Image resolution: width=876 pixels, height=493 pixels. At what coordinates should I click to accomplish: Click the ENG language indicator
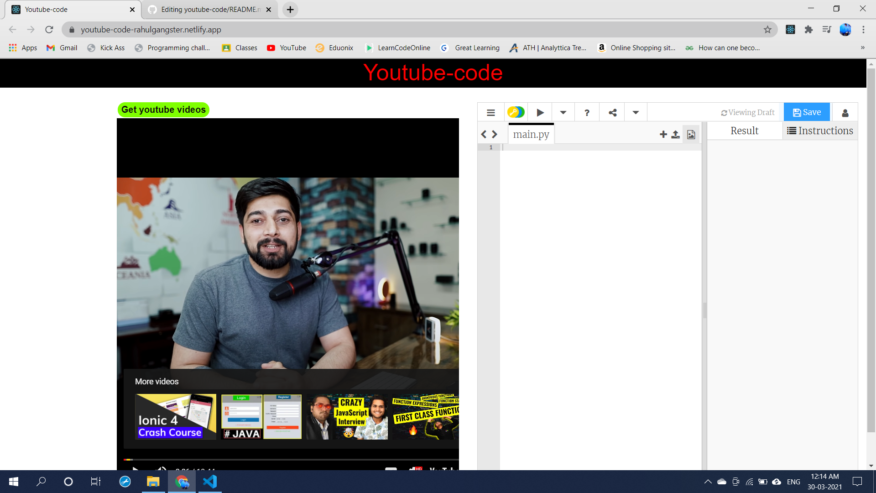[793, 482]
